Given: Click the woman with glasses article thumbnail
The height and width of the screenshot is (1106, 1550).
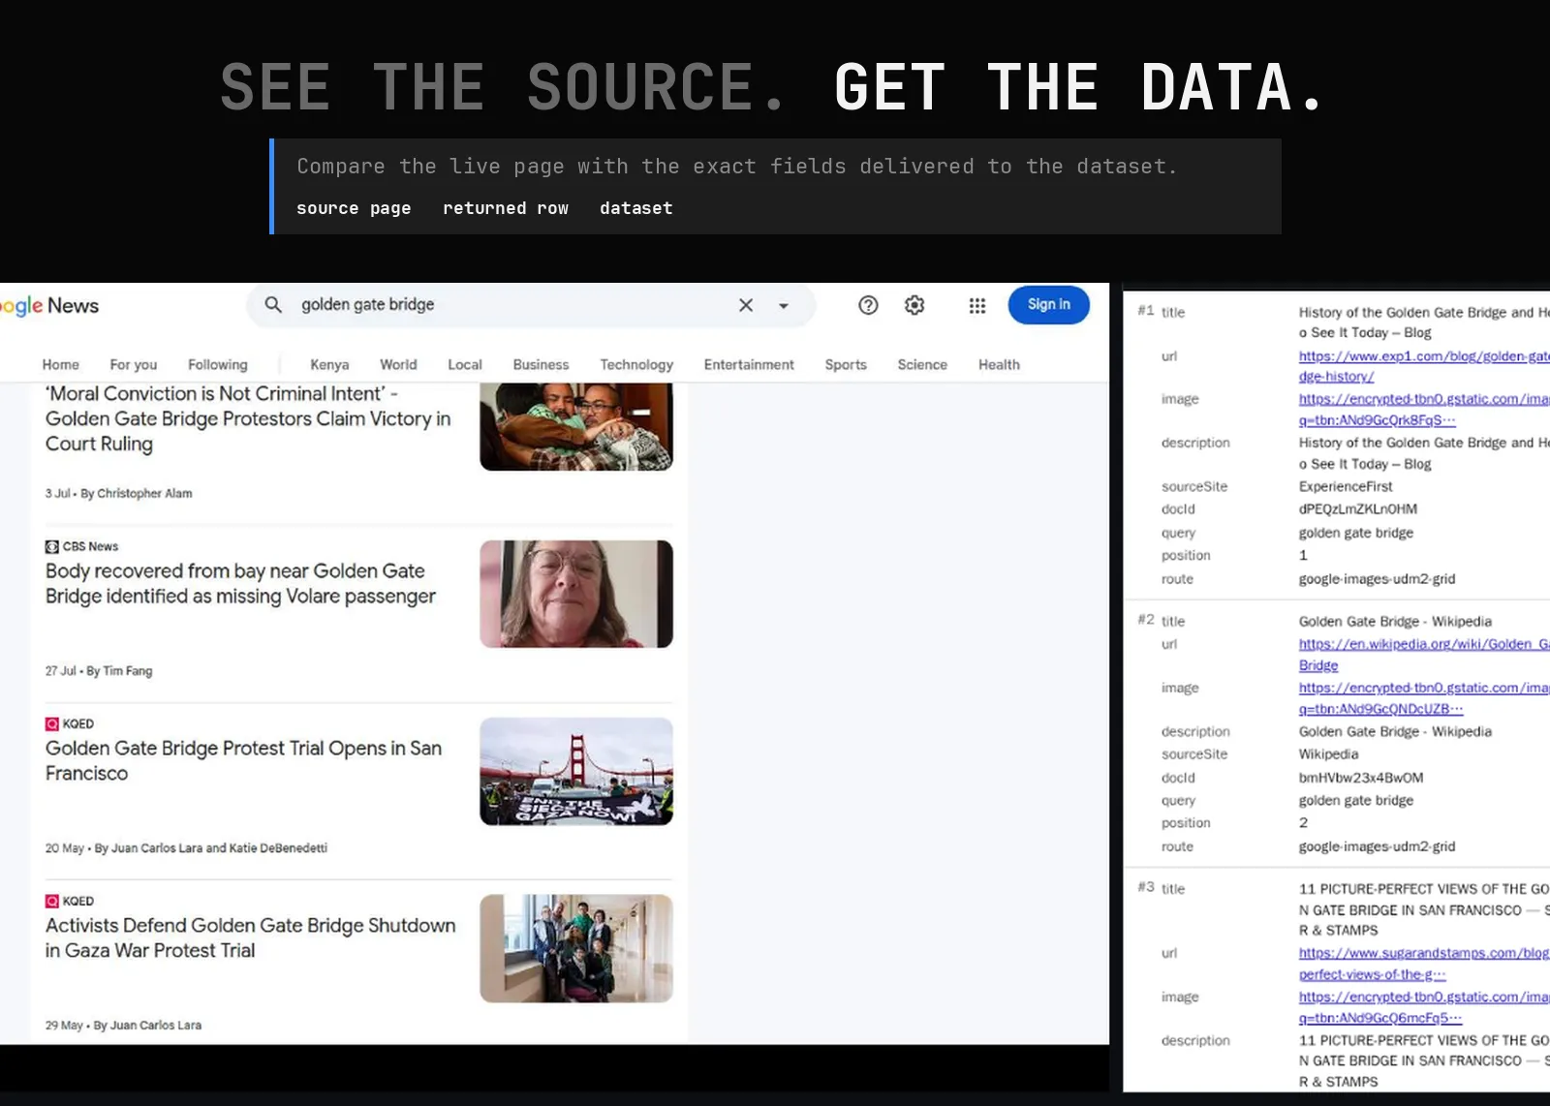Looking at the screenshot, I should pos(576,594).
